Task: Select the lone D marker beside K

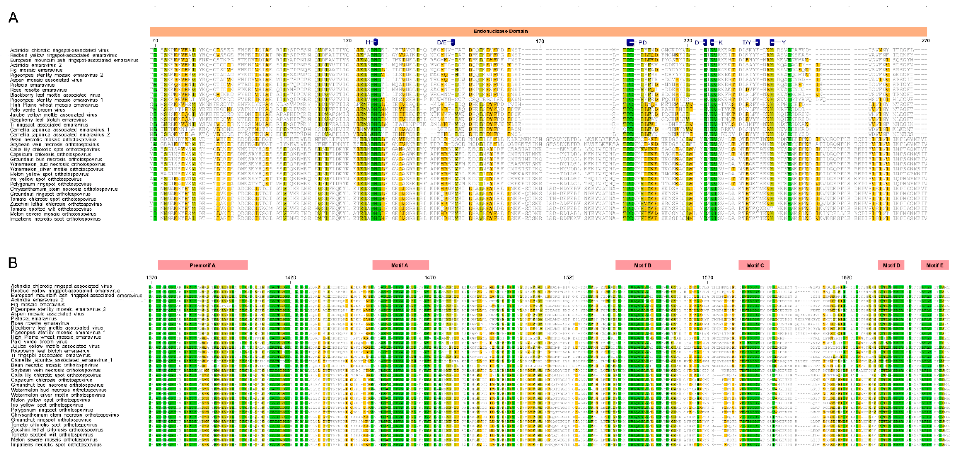Action: point(704,42)
